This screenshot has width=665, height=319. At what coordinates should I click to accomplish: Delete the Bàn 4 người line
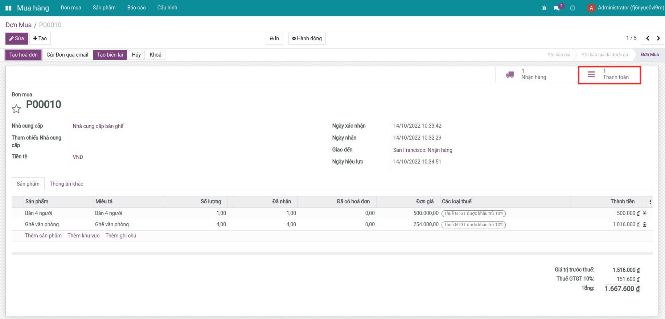coord(645,214)
